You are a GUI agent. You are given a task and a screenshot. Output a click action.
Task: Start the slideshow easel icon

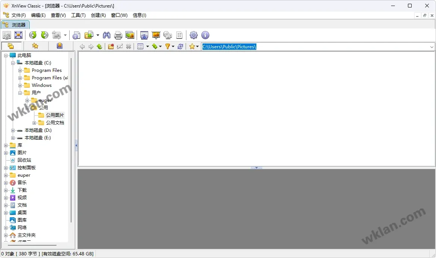[x=156, y=35]
